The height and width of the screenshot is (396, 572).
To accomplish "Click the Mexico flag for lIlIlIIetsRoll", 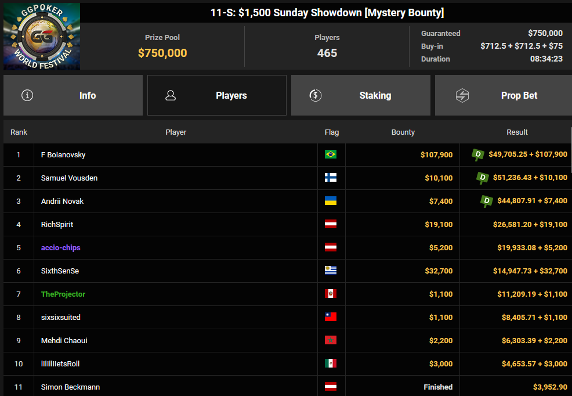I will pos(331,363).
